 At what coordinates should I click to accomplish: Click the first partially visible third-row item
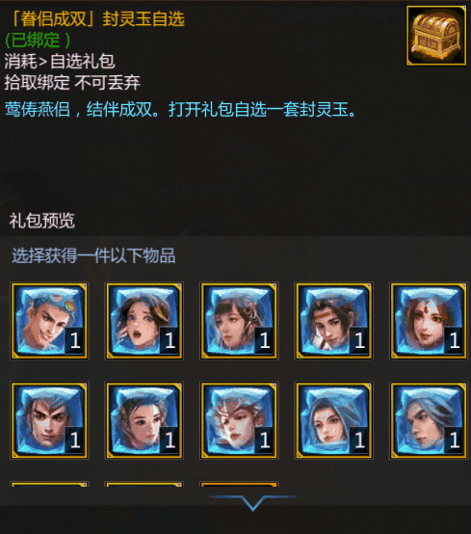pyautogui.click(x=49, y=484)
